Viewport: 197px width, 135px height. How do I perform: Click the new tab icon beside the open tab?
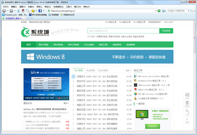click(29, 18)
